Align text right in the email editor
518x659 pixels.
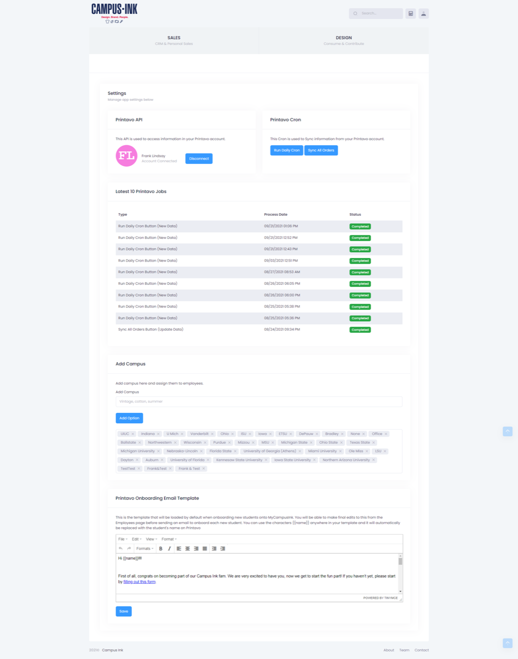click(196, 548)
